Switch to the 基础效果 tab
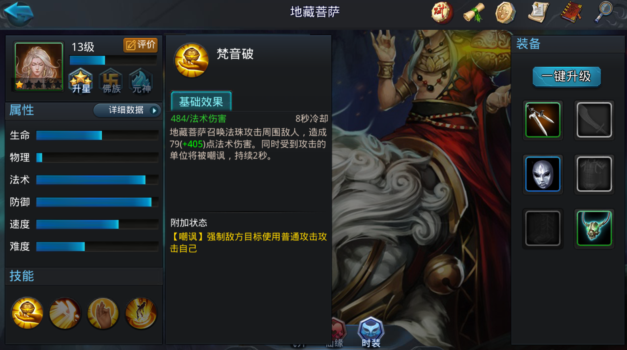Screen dimensions: 627x350 pos(201,101)
